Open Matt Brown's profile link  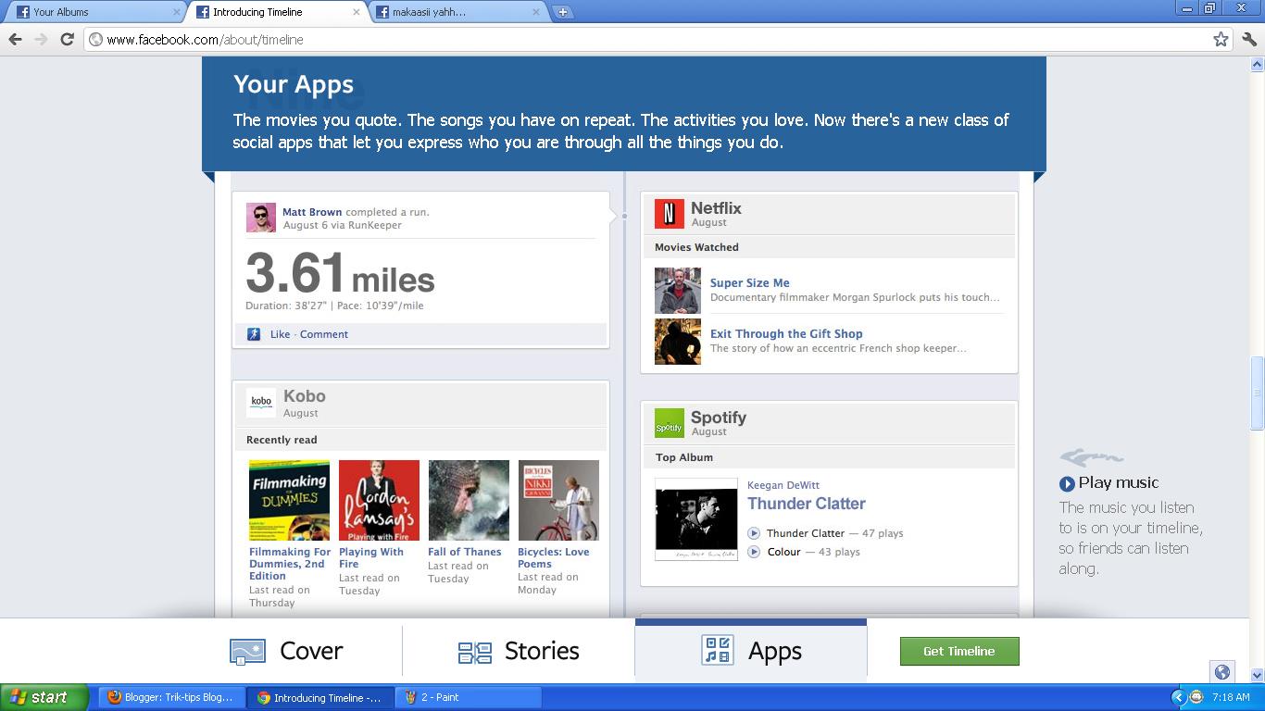pos(312,212)
